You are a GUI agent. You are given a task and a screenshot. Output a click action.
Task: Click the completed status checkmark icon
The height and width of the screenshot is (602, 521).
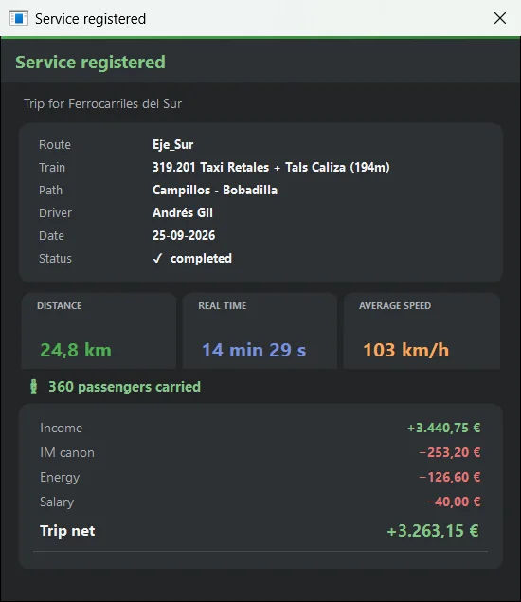coord(157,258)
